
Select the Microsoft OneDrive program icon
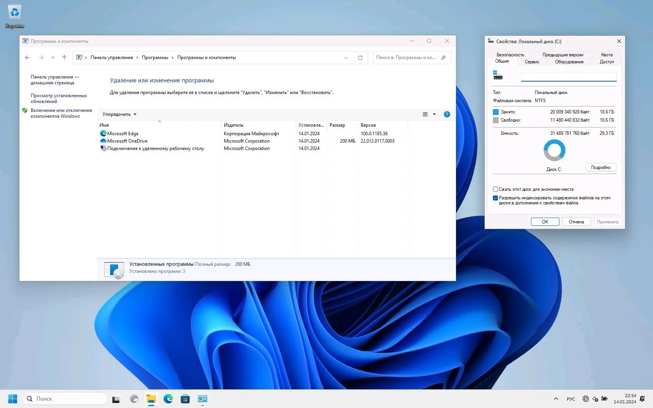click(x=103, y=141)
